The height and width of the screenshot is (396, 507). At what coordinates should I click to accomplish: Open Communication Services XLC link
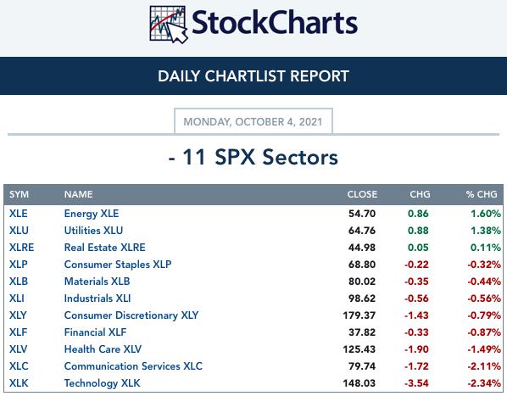[133, 366]
